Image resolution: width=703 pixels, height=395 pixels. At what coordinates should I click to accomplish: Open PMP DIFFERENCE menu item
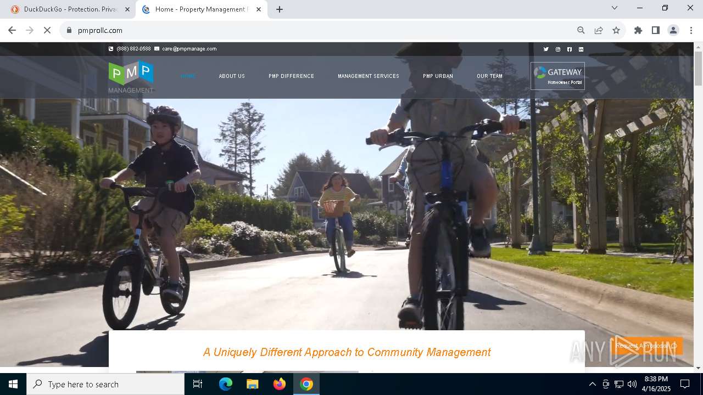pos(291,76)
